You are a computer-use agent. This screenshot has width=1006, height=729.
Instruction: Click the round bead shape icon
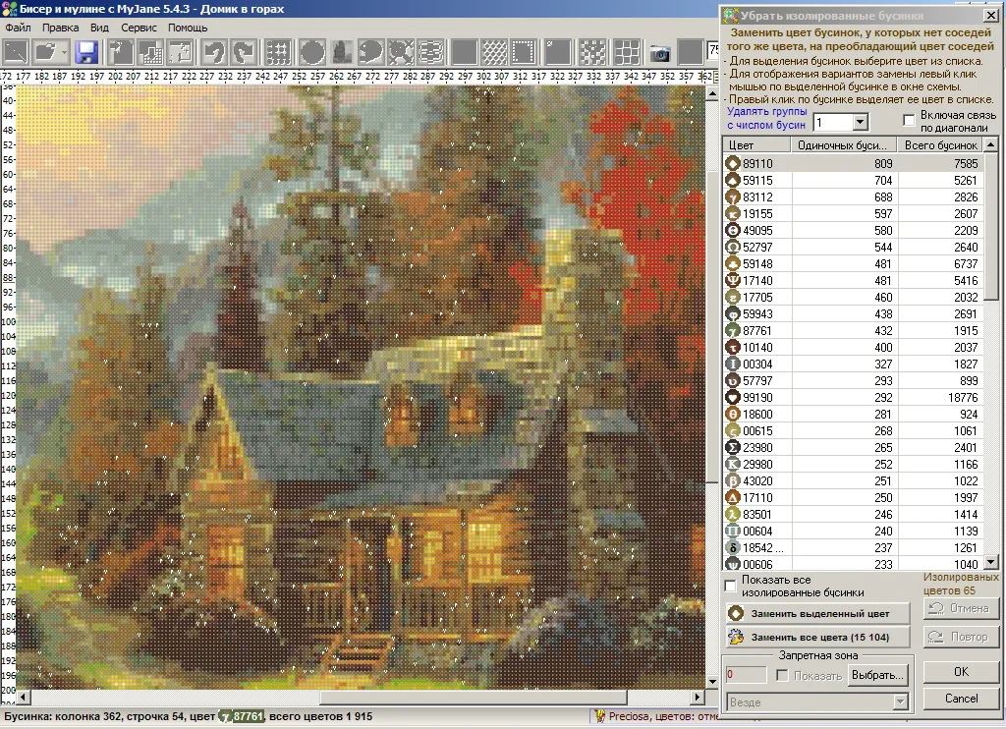[311, 52]
